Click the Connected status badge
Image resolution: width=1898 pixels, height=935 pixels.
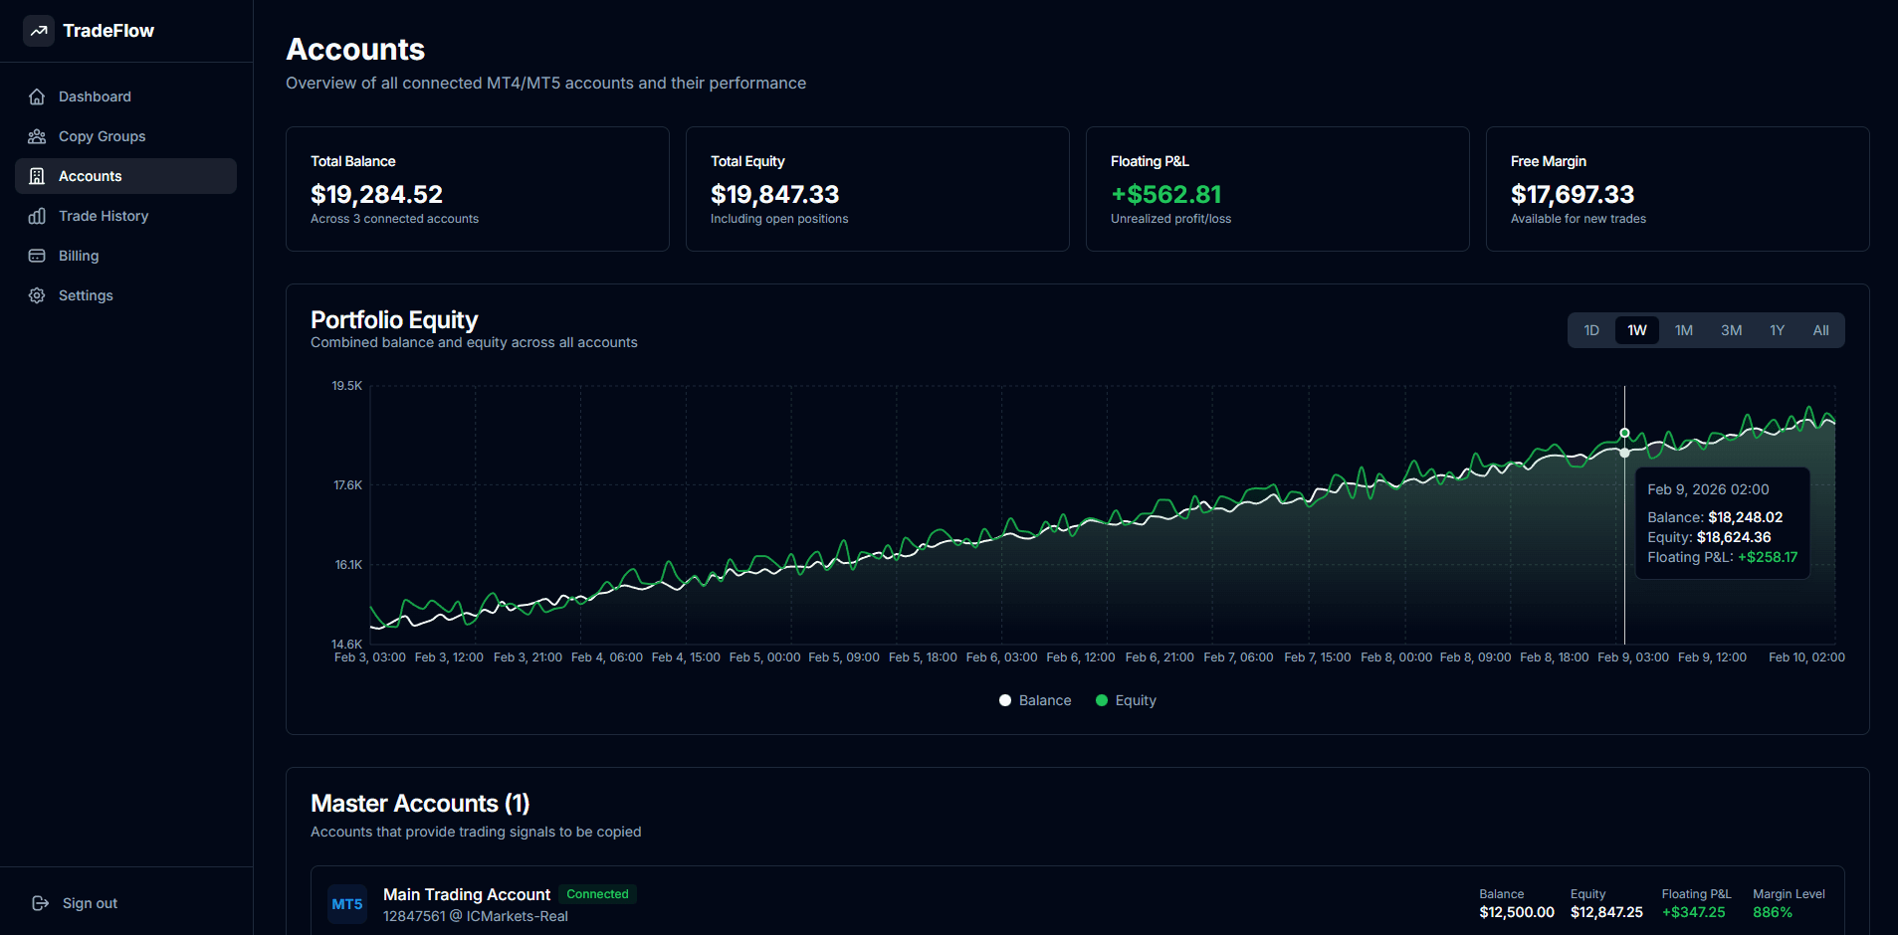(596, 894)
